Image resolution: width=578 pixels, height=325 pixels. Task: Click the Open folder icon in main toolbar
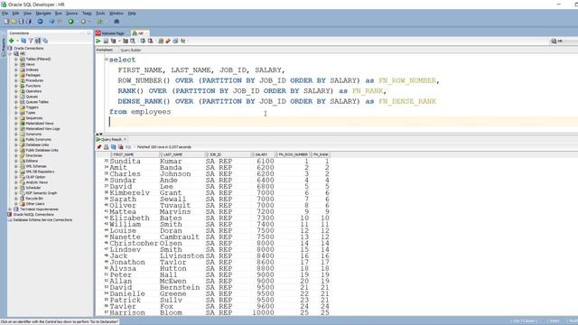point(14,22)
